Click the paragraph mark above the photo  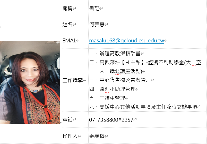pyautogui.click(x=2, y=27)
